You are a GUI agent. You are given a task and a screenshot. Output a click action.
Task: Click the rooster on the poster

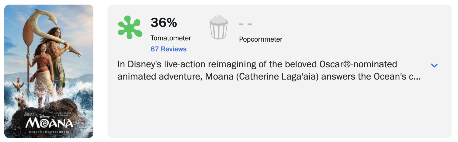pyautogui.click(x=18, y=85)
